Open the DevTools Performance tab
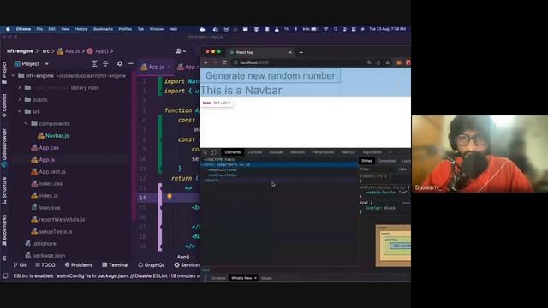Viewport: 548px width, 308px height. [x=323, y=152]
